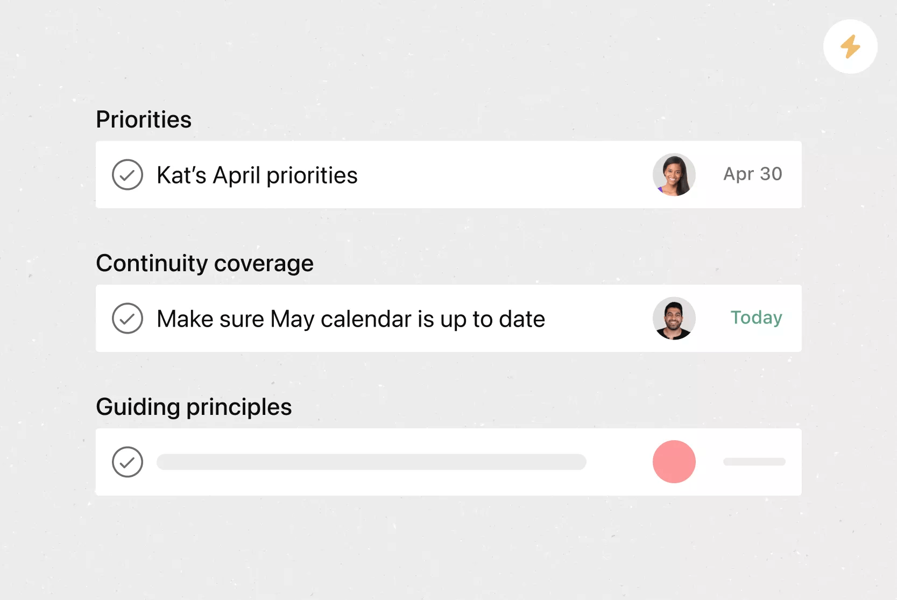
Task: Click the lightning bolt automation icon
Action: 850,47
